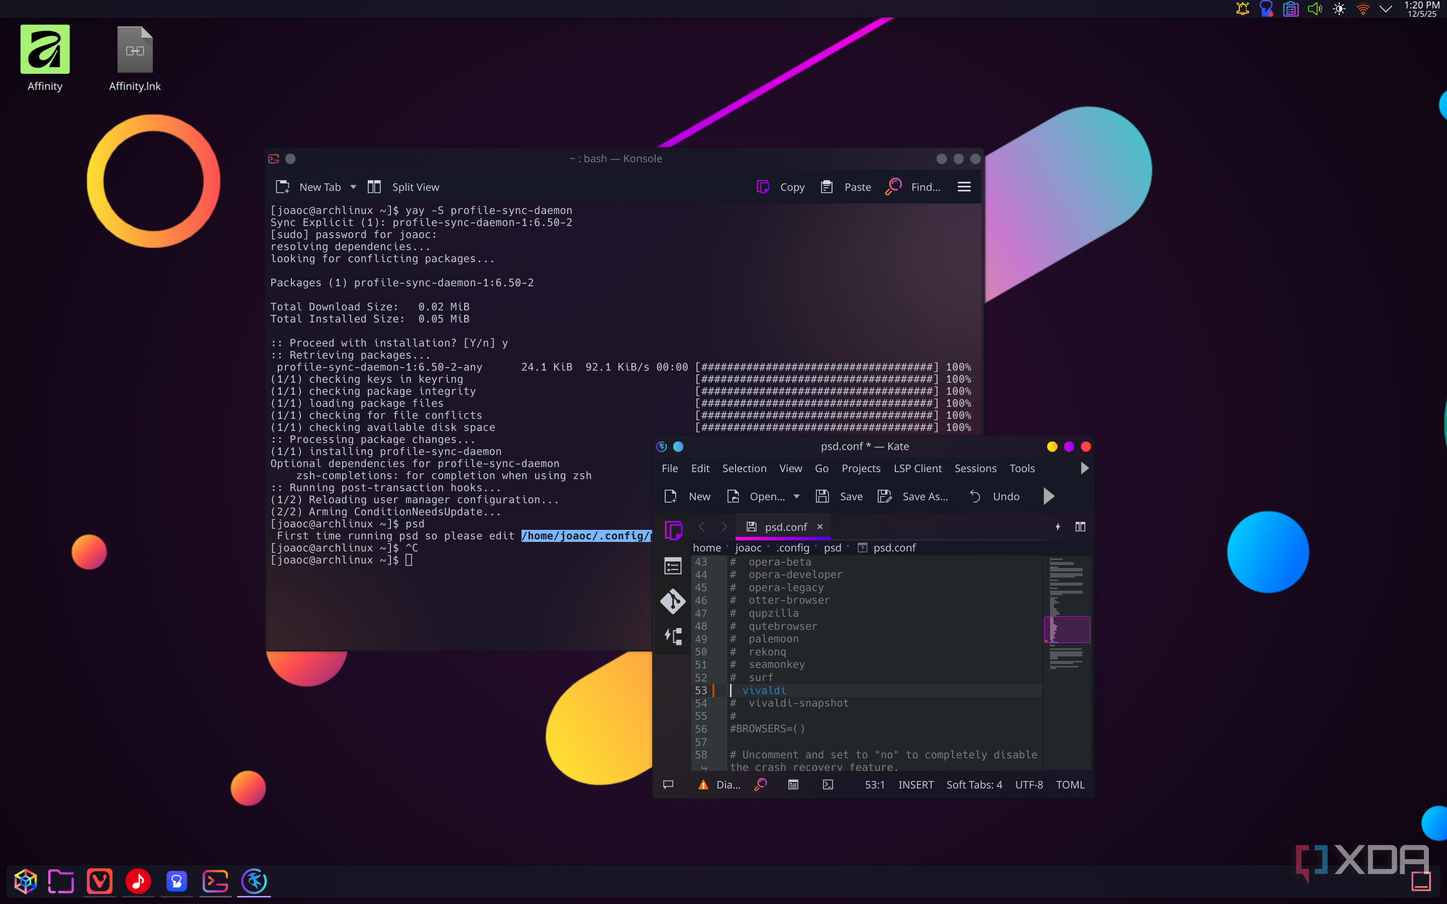Screen dimensions: 1447x904
Task: Open Search and Replace in Kate status bar
Action: coord(761,784)
